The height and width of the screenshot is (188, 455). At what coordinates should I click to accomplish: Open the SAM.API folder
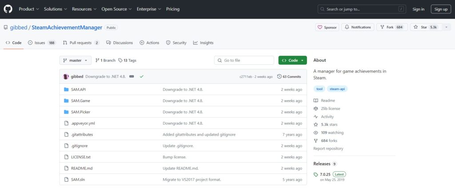pos(78,90)
